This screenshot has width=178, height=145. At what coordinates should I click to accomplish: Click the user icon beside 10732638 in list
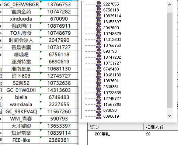pyautogui.click(x=99, y=93)
